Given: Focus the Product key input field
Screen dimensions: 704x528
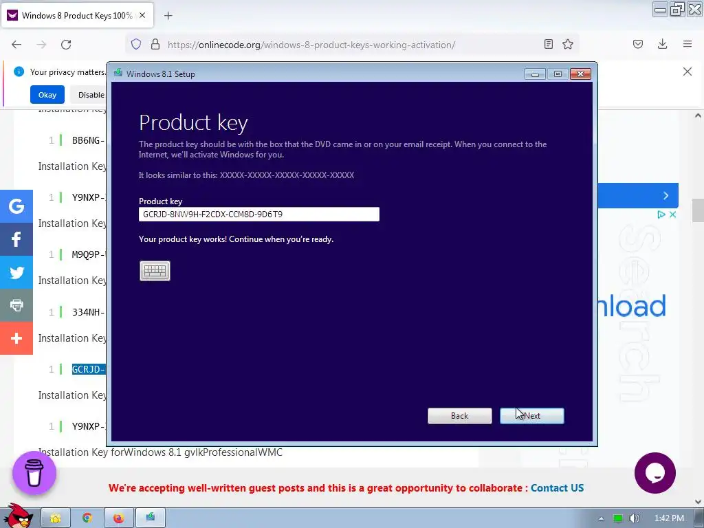Looking at the screenshot, I should pos(259,214).
